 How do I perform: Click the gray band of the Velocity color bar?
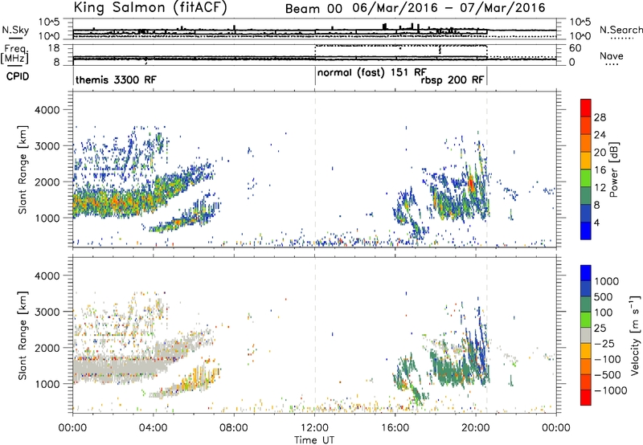[586, 335]
